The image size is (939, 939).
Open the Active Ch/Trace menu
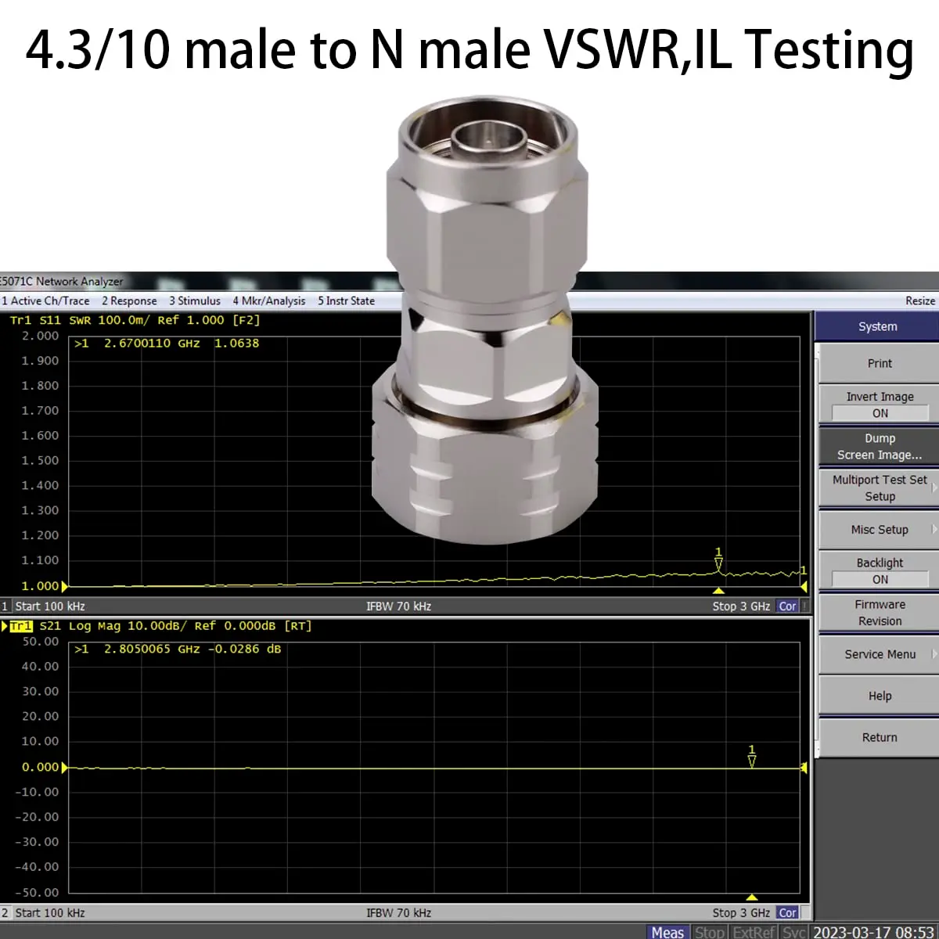pos(45,300)
